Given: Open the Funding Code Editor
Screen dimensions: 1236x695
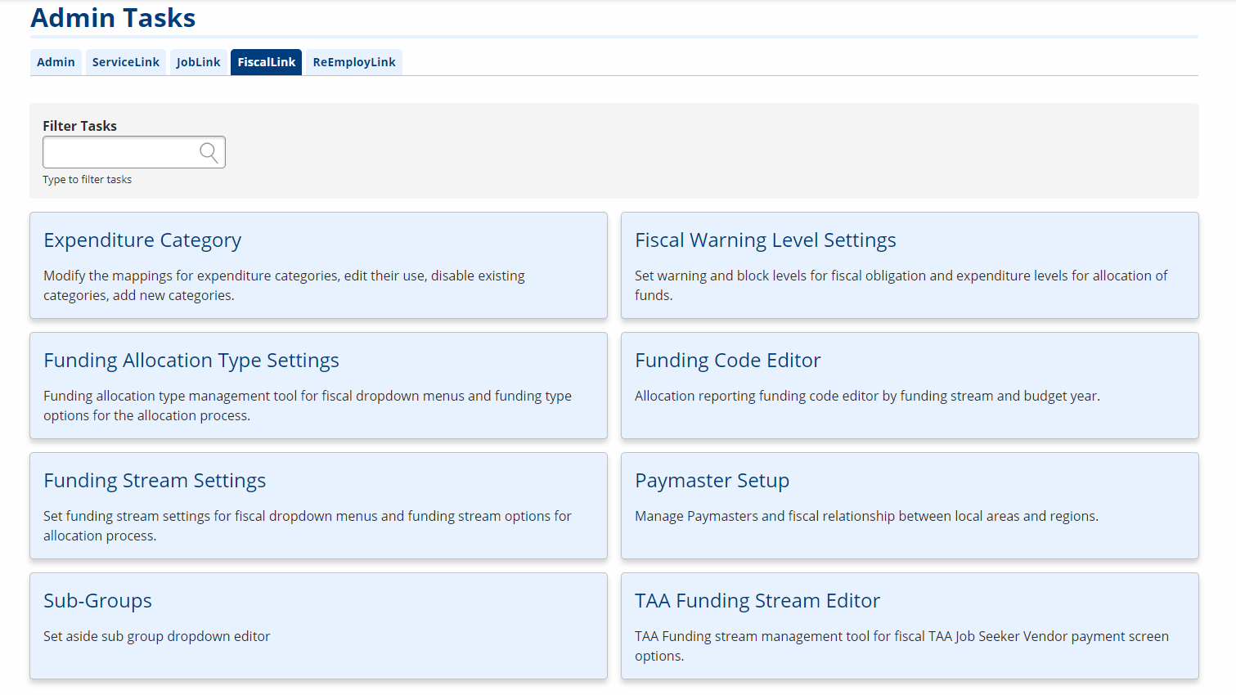Looking at the screenshot, I should pos(910,385).
